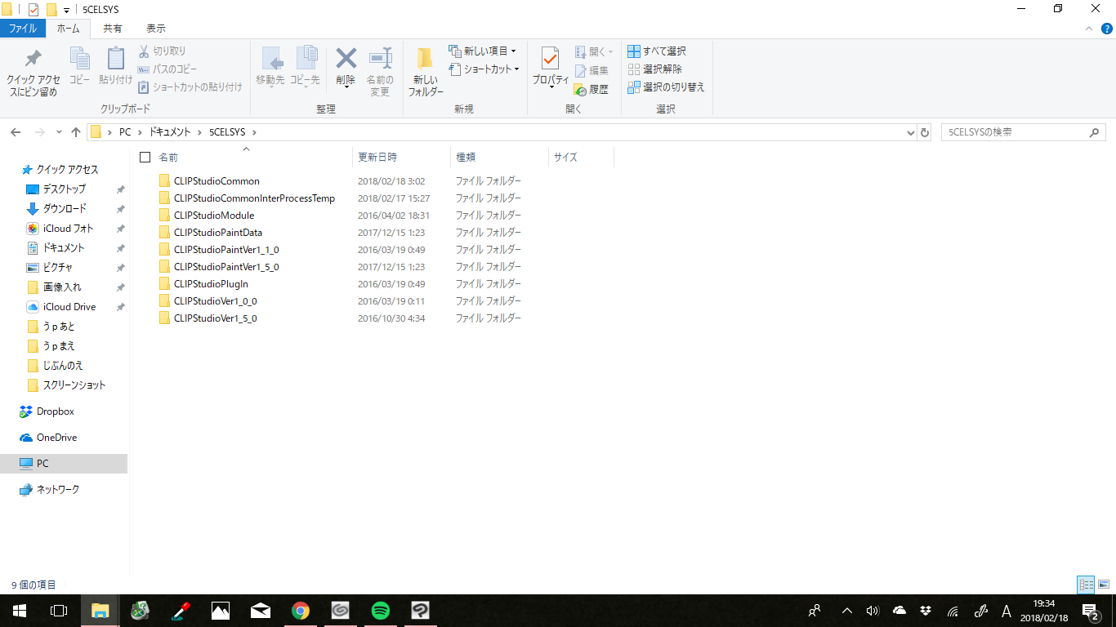Select Dropbox in the navigation pane
Viewport: 1116px width, 627px height.
pos(55,411)
